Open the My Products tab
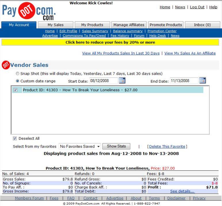Screen dimensions: 222x206 [x=92, y=25]
